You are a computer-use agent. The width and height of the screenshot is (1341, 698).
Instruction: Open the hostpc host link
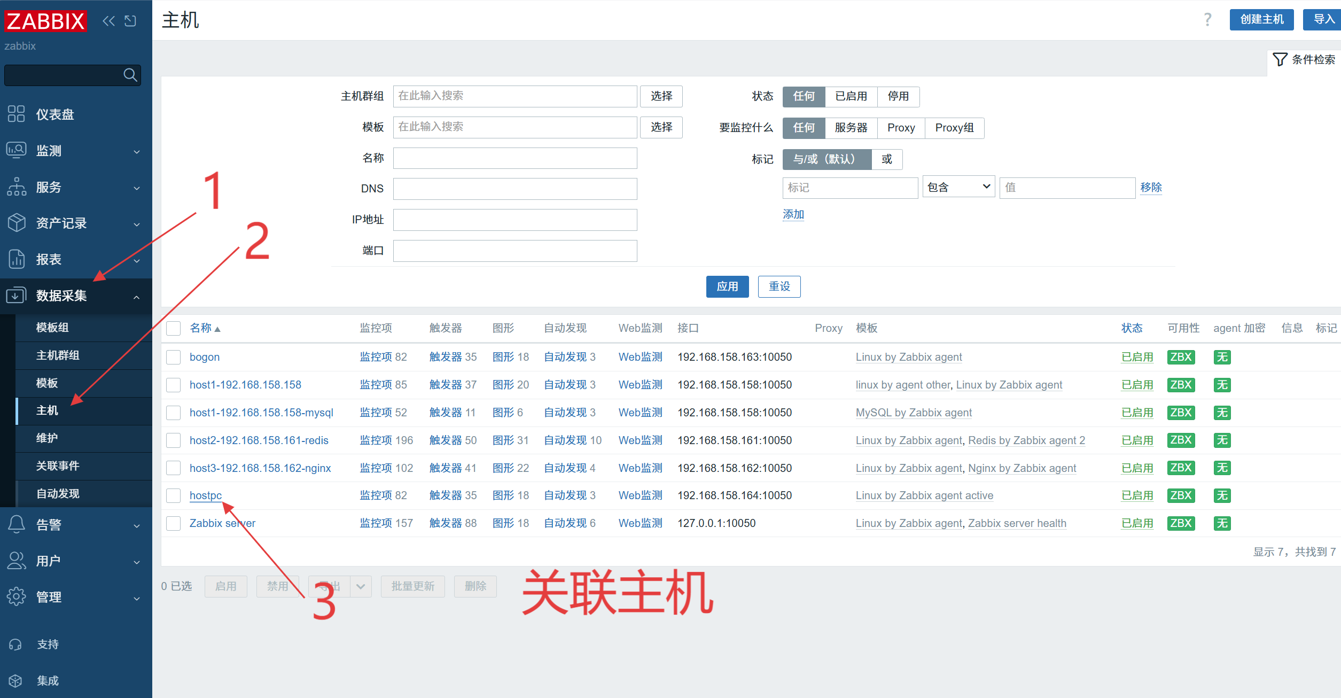coord(206,495)
